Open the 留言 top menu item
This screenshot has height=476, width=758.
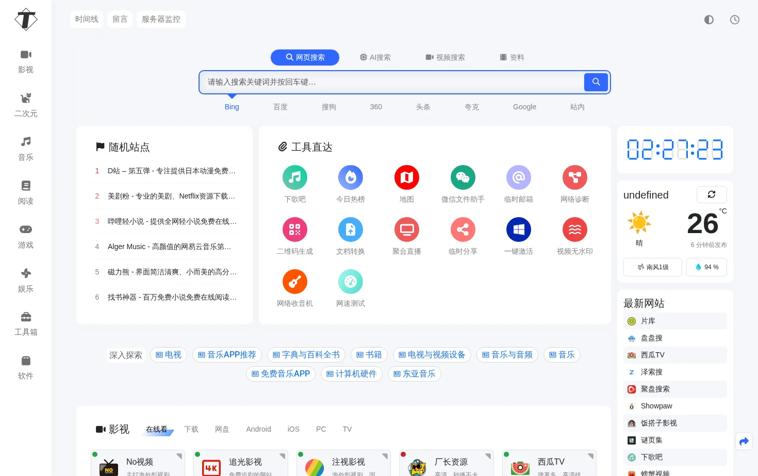(120, 19)
